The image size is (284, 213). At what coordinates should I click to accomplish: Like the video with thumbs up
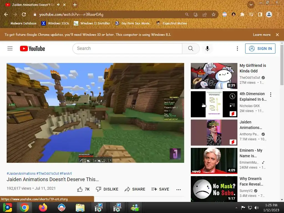pos(83,189)
